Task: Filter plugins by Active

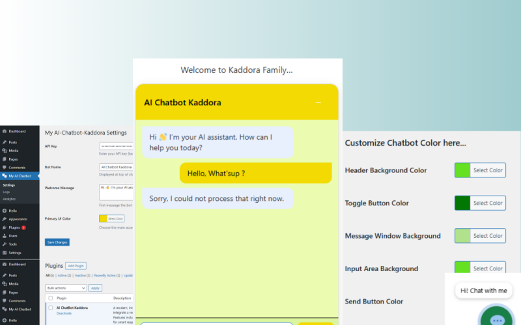Action: point(62,276)
